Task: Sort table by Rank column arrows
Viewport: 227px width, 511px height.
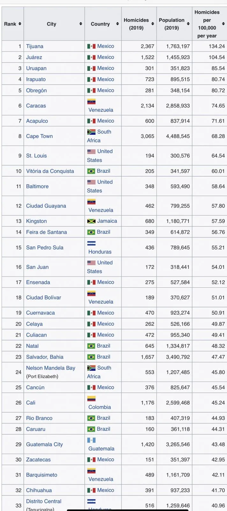Action: click(x=20, y=24)
